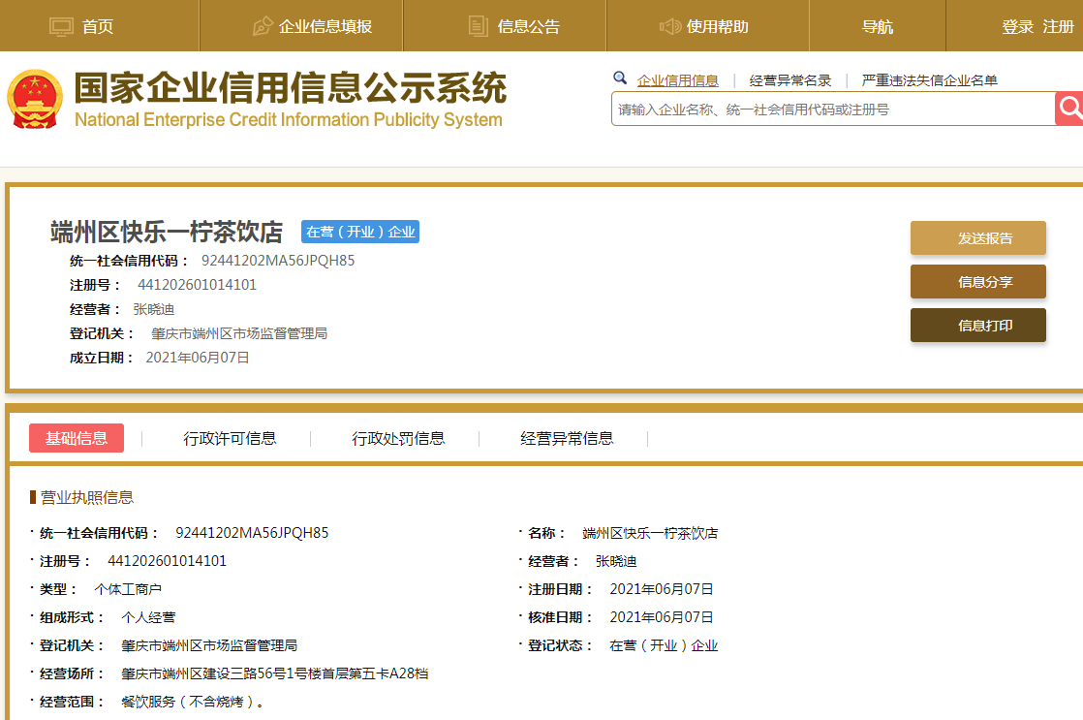
Task: Click the 核准日期 value 2021年06月07日
Action: (661, 617)
